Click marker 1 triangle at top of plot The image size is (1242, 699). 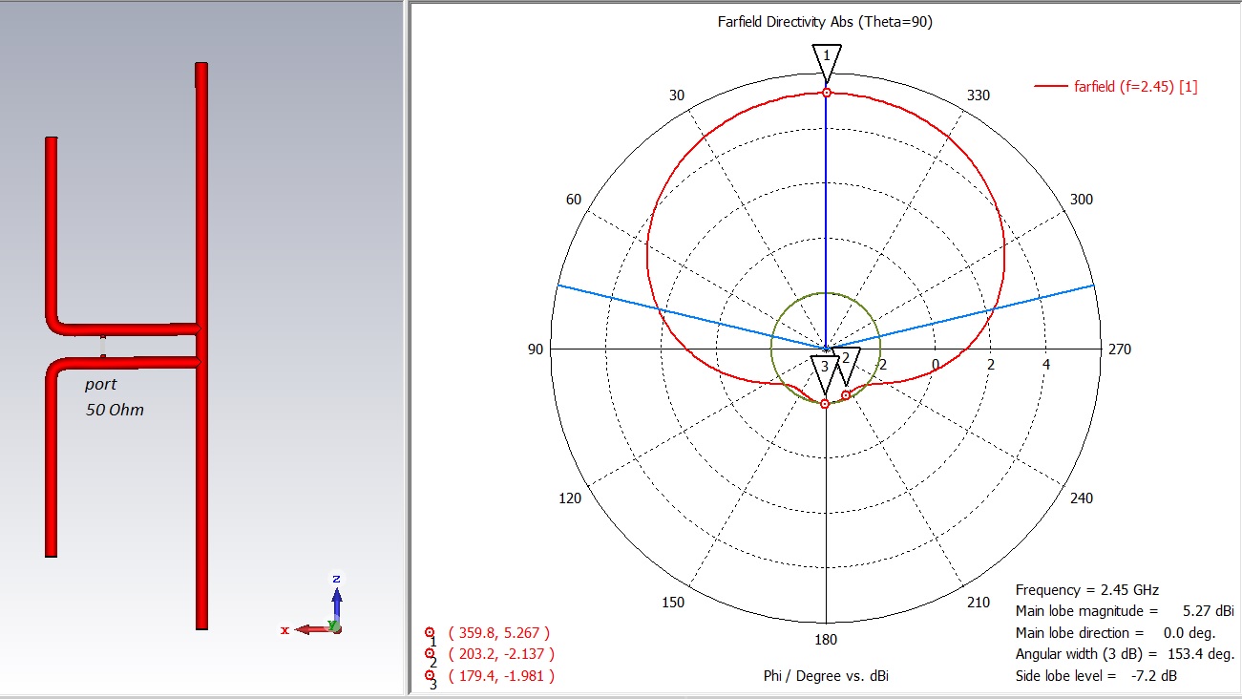coord(827,64)
